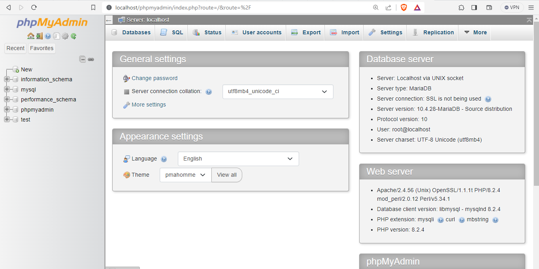This screenshot has height=269, width=539.
Task: Click help icon beside Server connection collation
Action: click(209, 92)
